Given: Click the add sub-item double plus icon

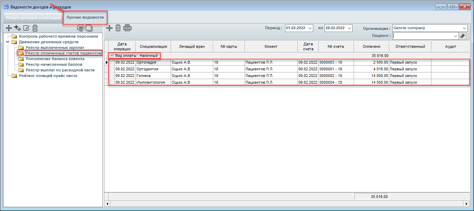Looking at the screenshot, I should 17,28.
